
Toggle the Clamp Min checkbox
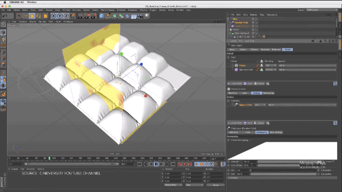[333, 170]
